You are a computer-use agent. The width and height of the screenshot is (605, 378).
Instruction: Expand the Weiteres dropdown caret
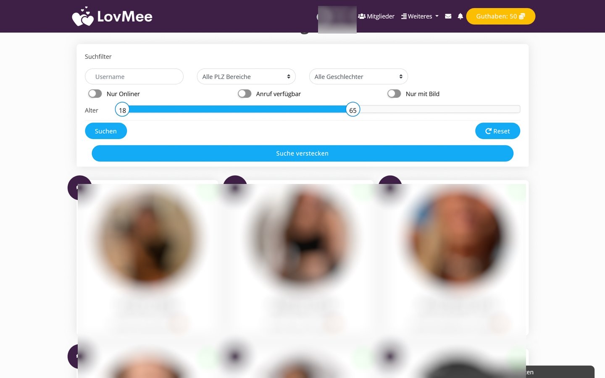[437, 16]
